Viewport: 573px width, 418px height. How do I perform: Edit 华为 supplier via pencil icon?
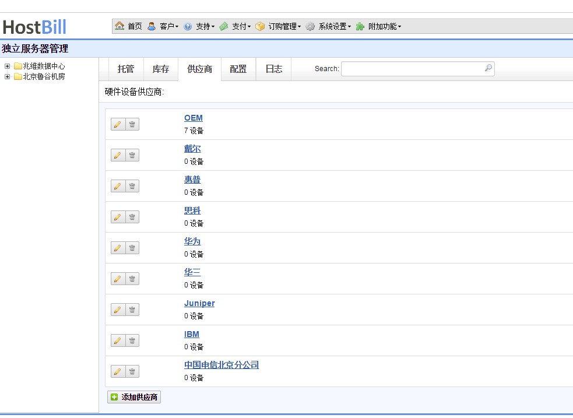coord(118,248)
